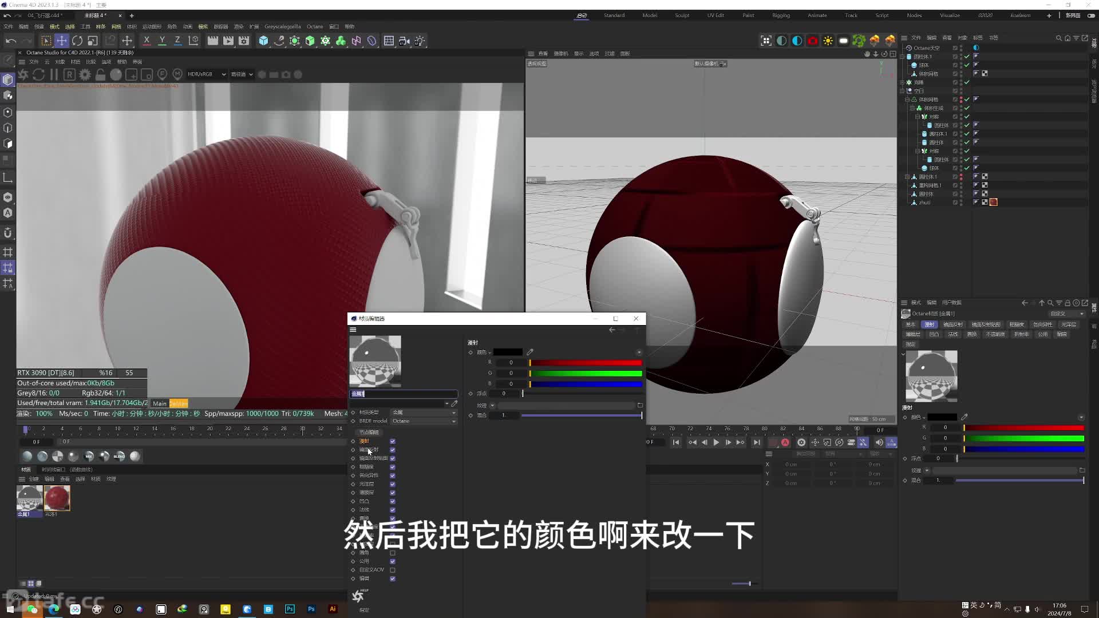Open BRDF model dropdown showing Octane

(424, 421)
